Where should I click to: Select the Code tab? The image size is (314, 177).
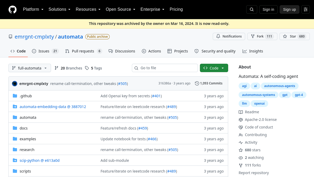click(18, 51)
